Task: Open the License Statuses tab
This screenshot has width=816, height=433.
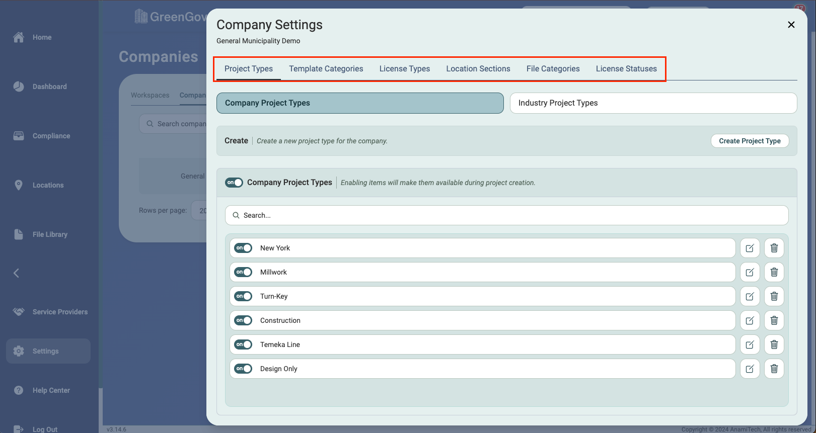Action: point(626,69)
